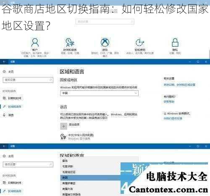The image size is (210, 196).
Task: Close the bottom settings window
Action: (x=206, y=146)
